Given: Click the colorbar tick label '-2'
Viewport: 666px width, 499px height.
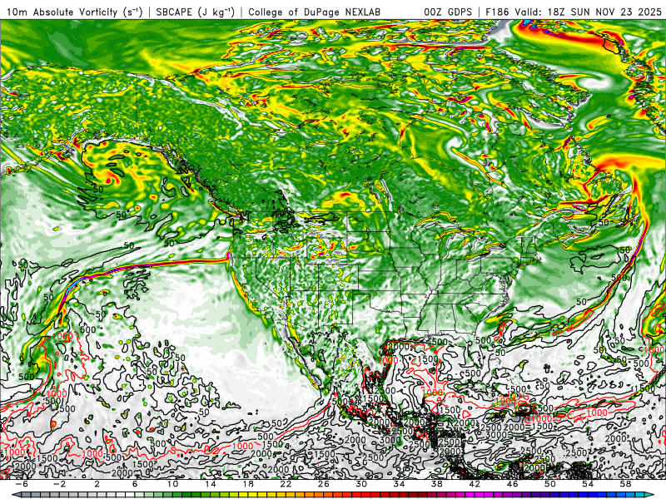Looking at the screenshot, I should click(x=59, y=484).
